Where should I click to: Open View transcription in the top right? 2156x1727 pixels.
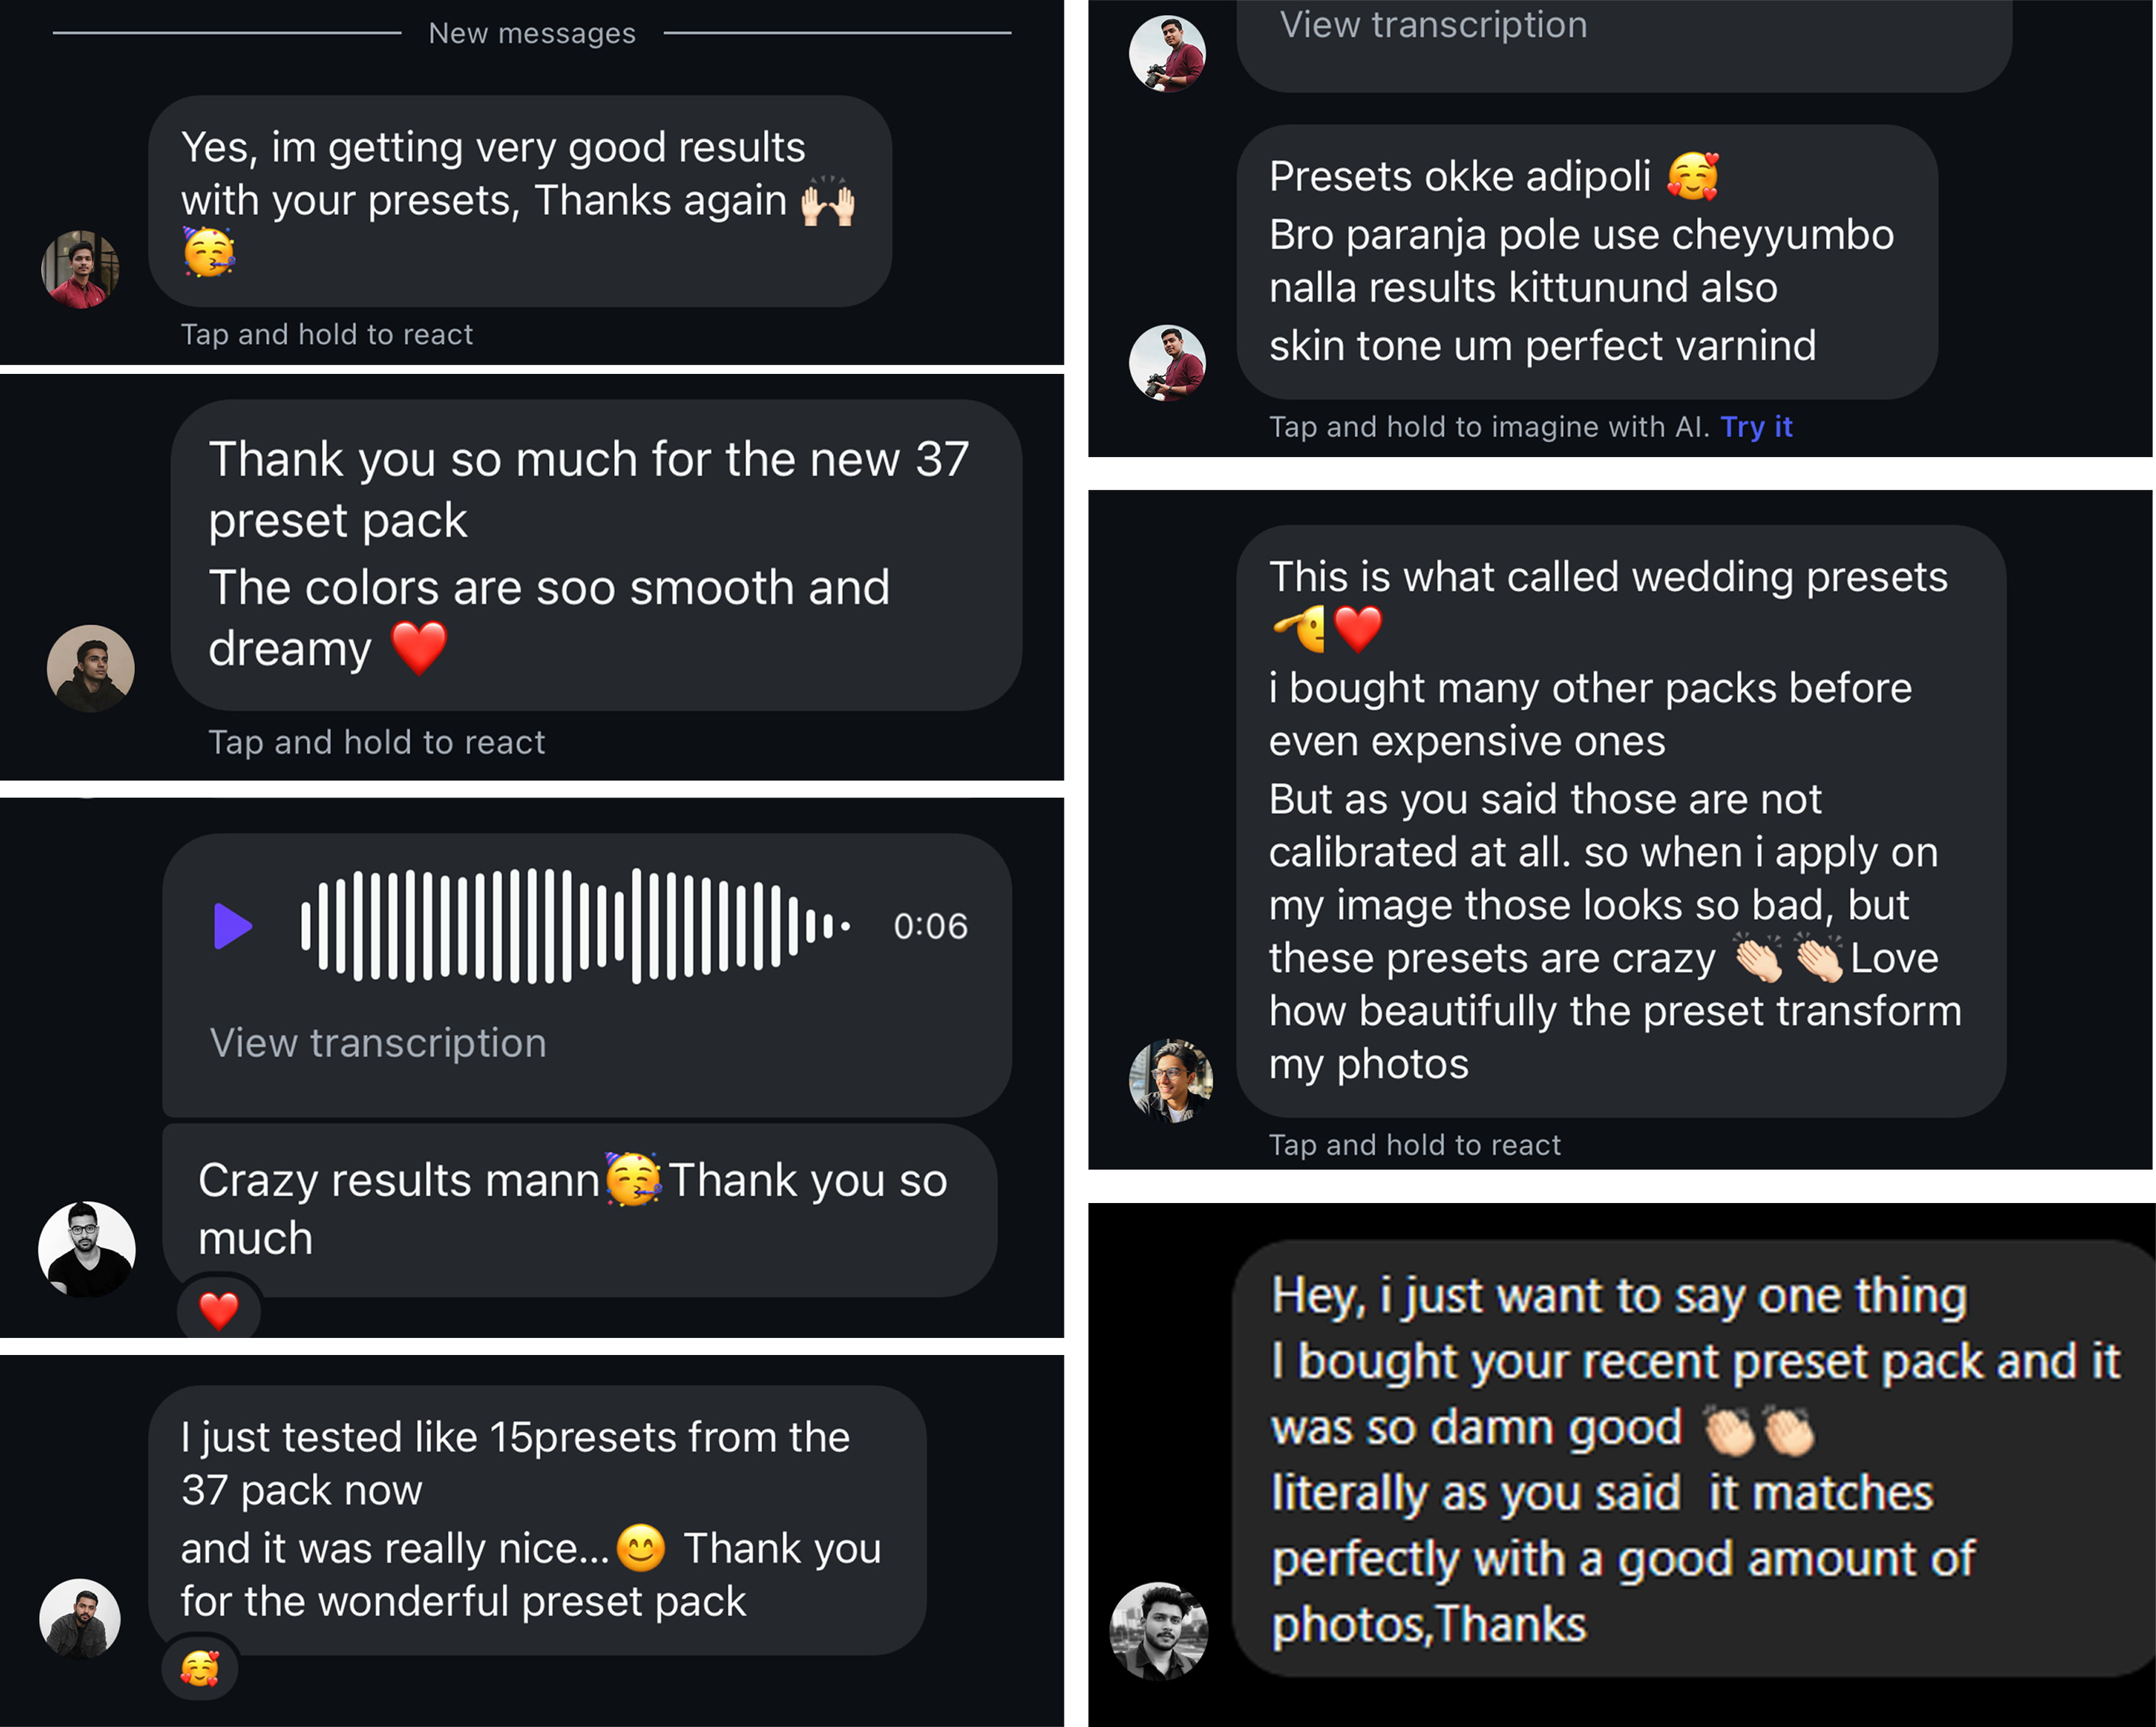click(1433, 25)
